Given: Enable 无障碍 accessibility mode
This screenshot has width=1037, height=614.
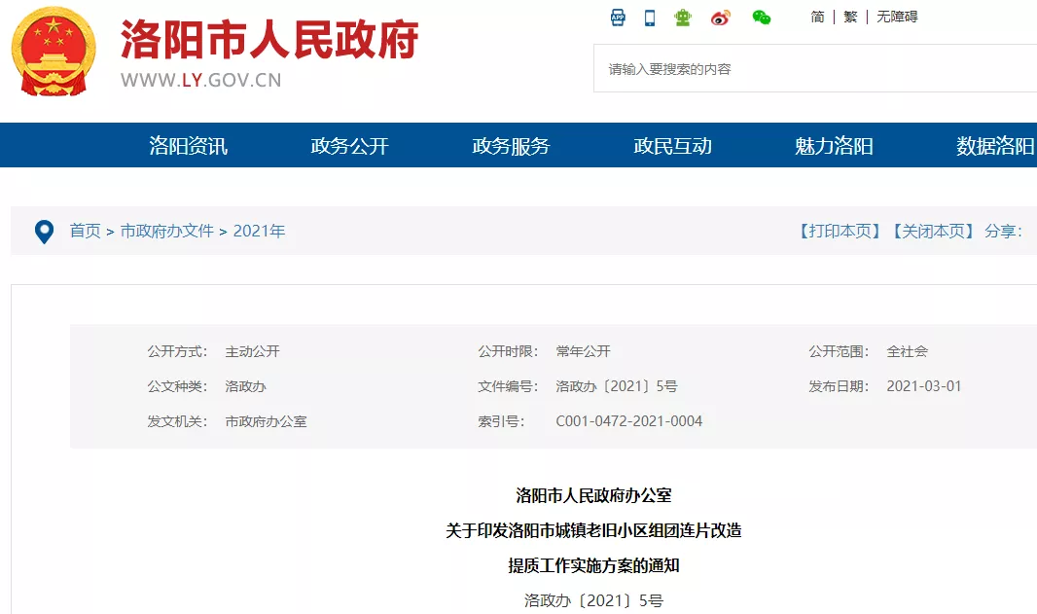Looking at the screenshot, I should (896, 17).
